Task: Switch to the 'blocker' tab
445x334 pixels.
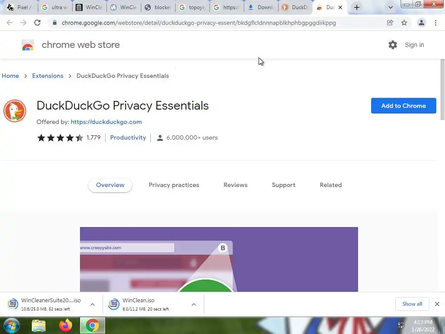Action: pos(158,7)
